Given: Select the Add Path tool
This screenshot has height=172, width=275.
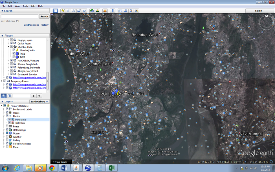Looking at the screenshot, I should [x=74, y=10].
